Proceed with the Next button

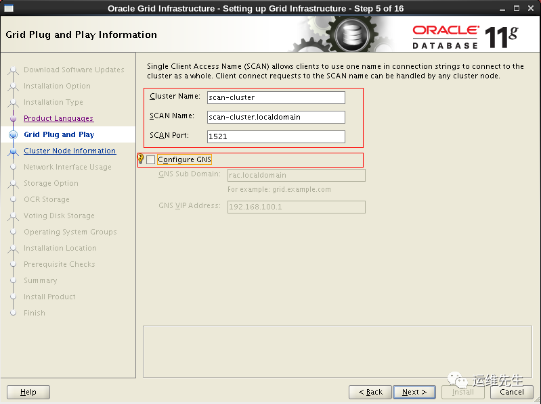[414, 392]
